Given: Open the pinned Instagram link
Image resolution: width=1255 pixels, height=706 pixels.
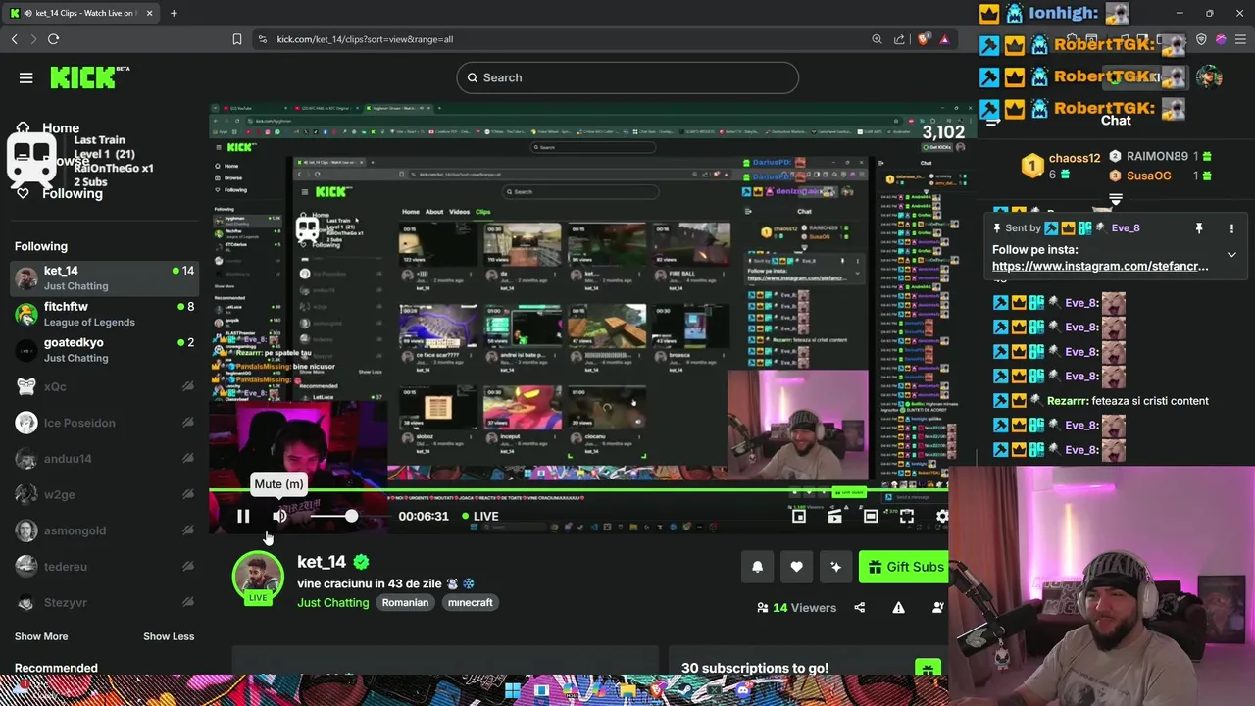Looking at the screenshot, I should [x=1100, y=266].
